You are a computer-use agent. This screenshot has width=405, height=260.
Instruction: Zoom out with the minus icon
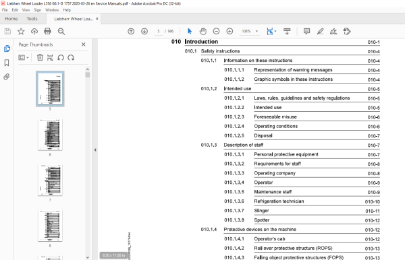point(216,32)
